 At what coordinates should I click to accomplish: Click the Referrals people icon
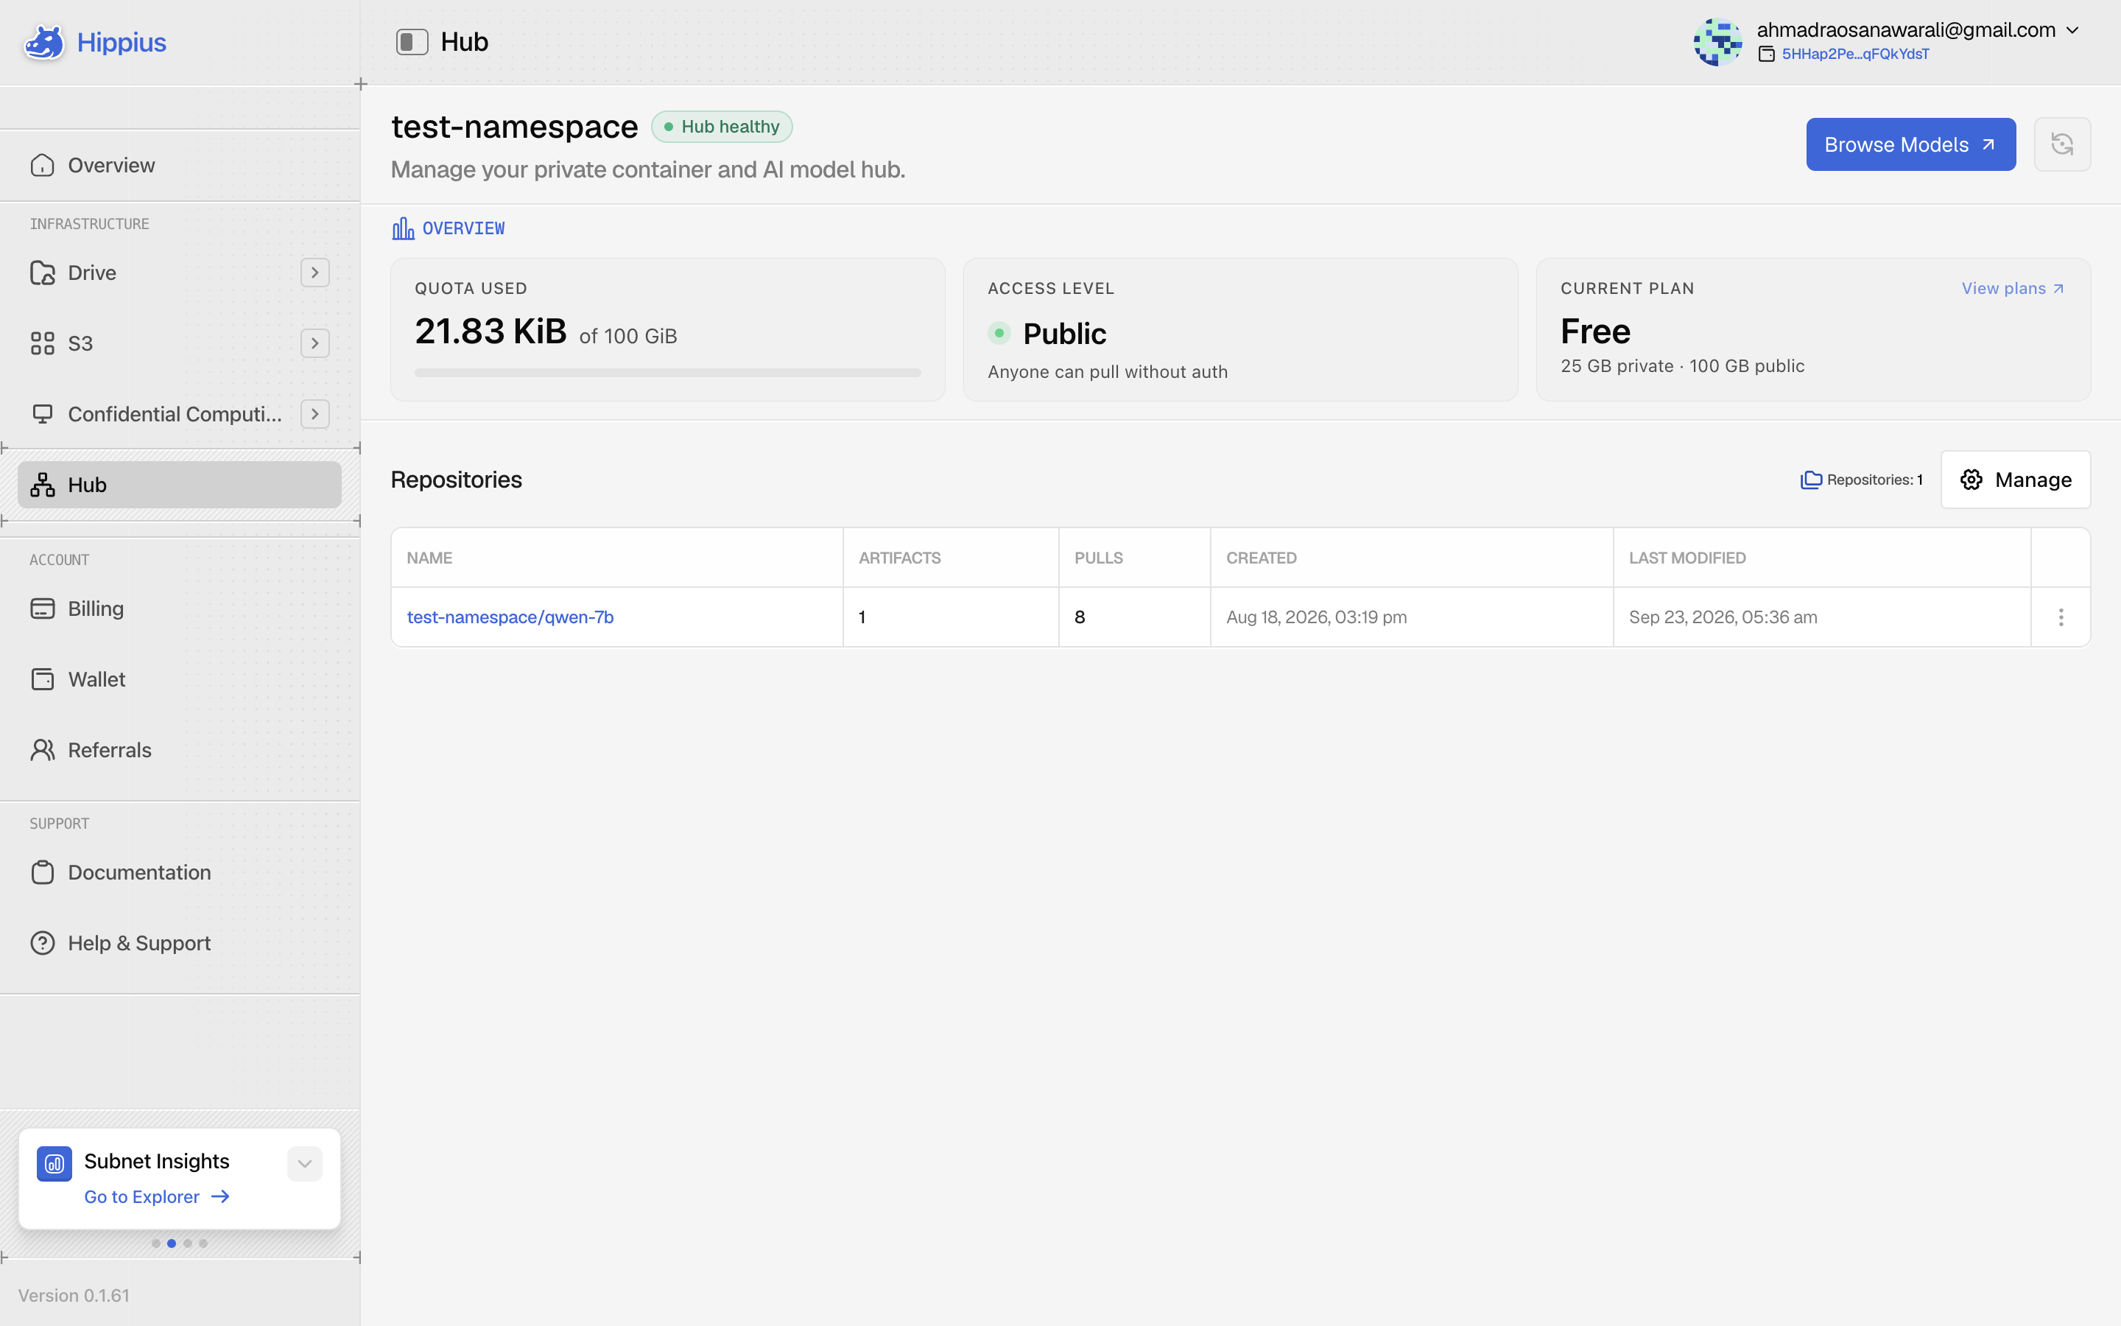coord(42,750)
